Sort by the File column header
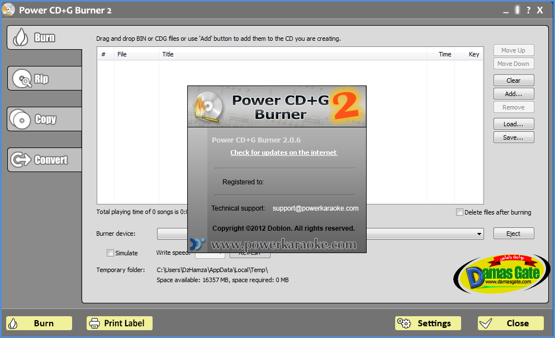 136,54
